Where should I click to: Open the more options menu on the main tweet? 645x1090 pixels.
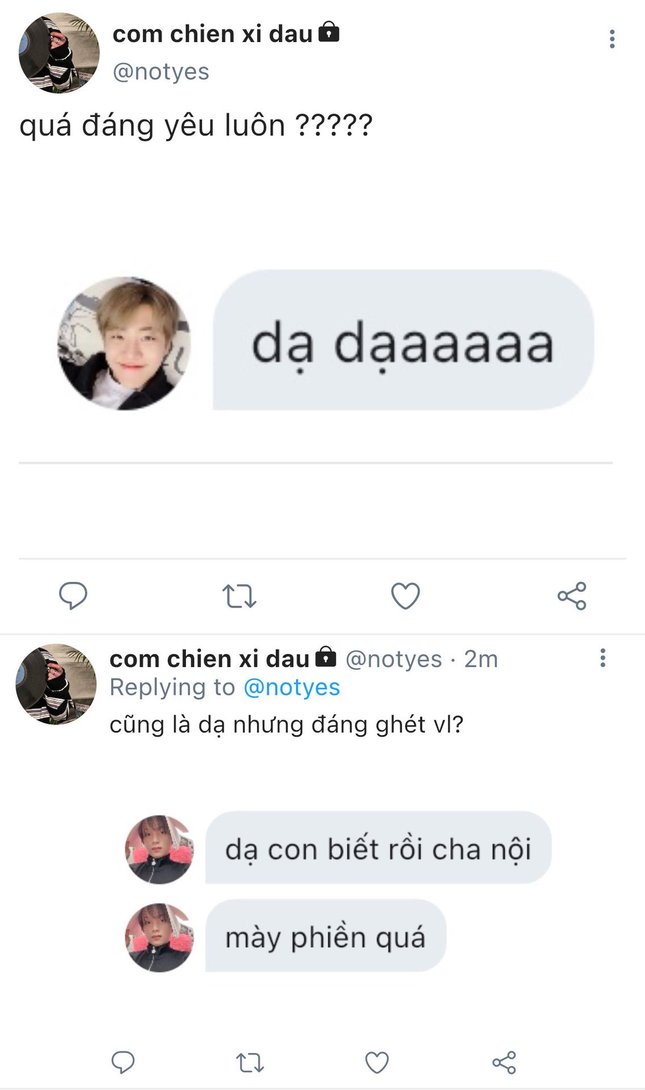coord(612,39)
